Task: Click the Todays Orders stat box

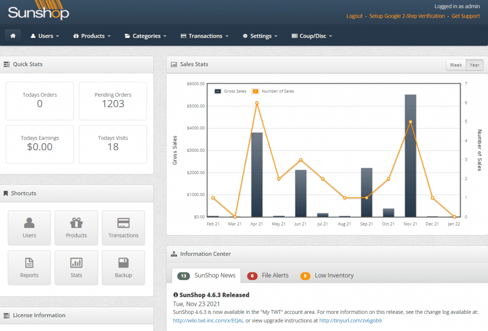Action: [x=40, y=101]
